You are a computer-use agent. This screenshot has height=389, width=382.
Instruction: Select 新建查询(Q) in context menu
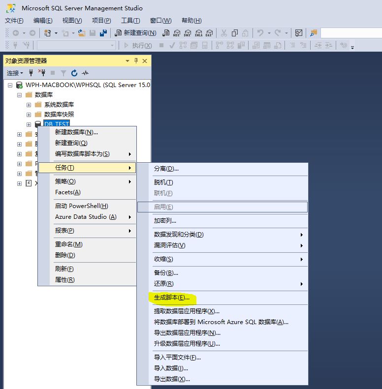[x=88, y=143]
